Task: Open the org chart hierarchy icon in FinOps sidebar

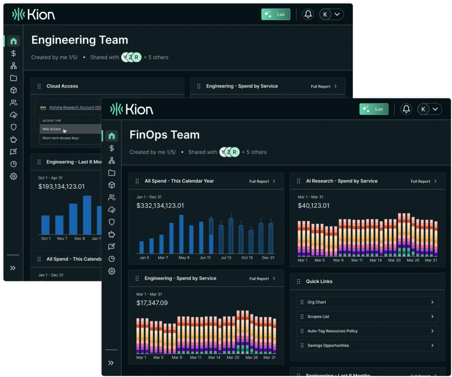Action: point(112,160)
